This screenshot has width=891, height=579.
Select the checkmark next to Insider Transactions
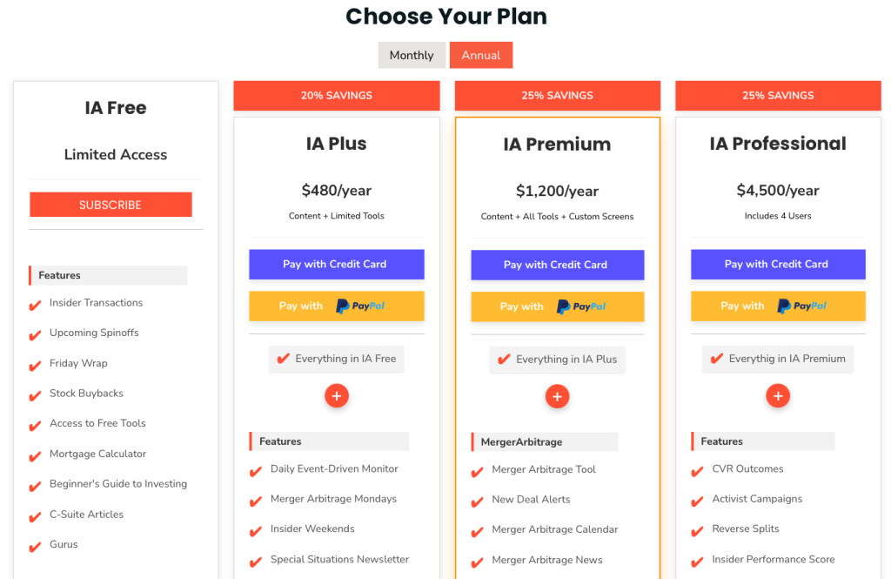(x=35, y=303)
